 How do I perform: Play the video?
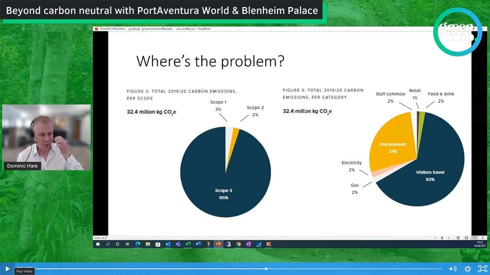click(x=7, y=269)
